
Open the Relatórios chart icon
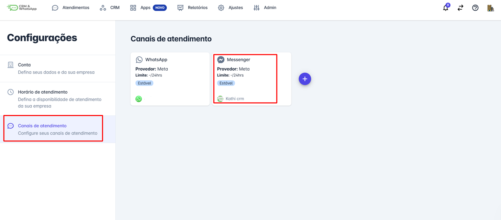180,7
